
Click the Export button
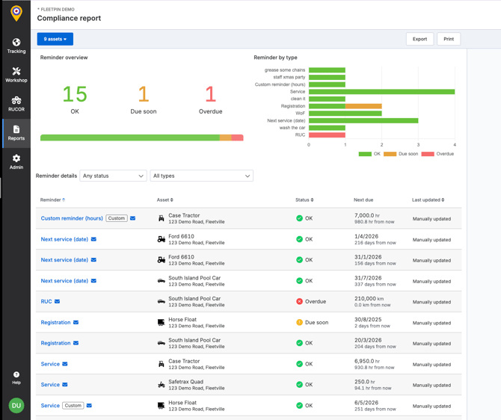[419, 39]
